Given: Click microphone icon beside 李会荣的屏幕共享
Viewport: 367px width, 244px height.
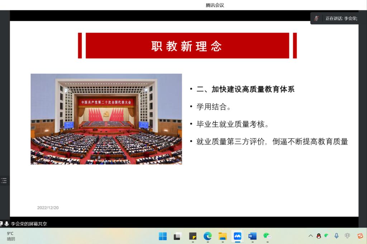Looking at the screenshot, I should click(x=6, y=224).
